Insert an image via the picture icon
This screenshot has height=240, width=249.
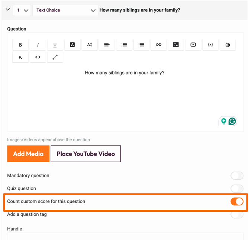pyautogui.click(x=176, y=45)
